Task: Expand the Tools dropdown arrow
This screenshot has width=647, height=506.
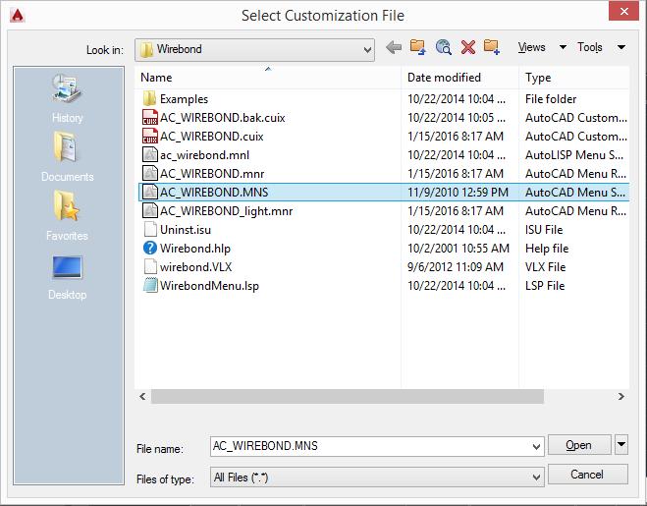Action: click(621, 47)
